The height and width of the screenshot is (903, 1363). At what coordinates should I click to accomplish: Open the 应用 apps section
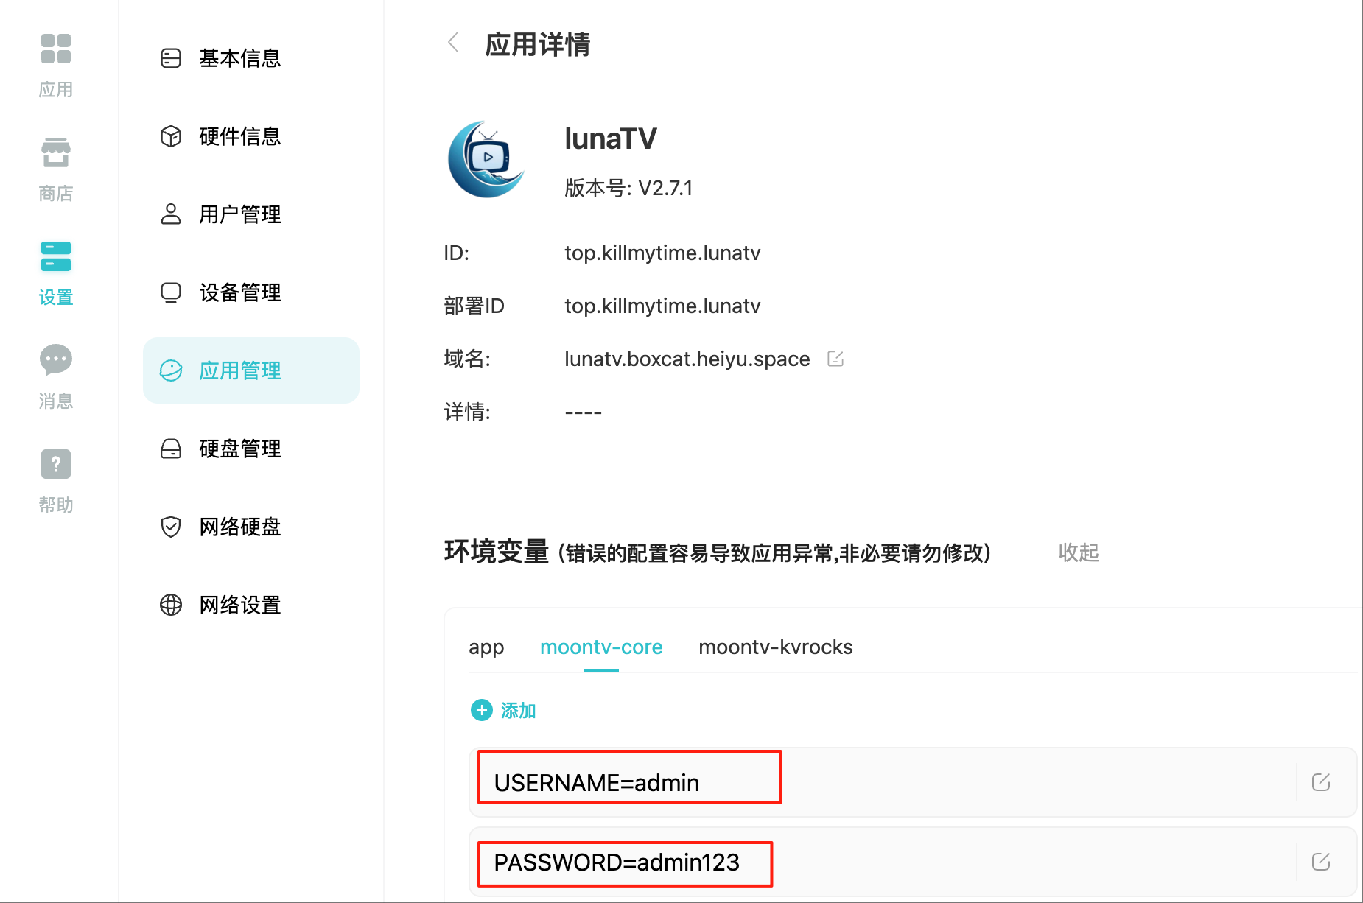[x=56, y=65]
